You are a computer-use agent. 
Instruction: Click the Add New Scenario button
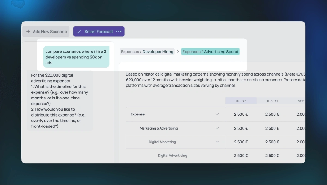(46, 32)
